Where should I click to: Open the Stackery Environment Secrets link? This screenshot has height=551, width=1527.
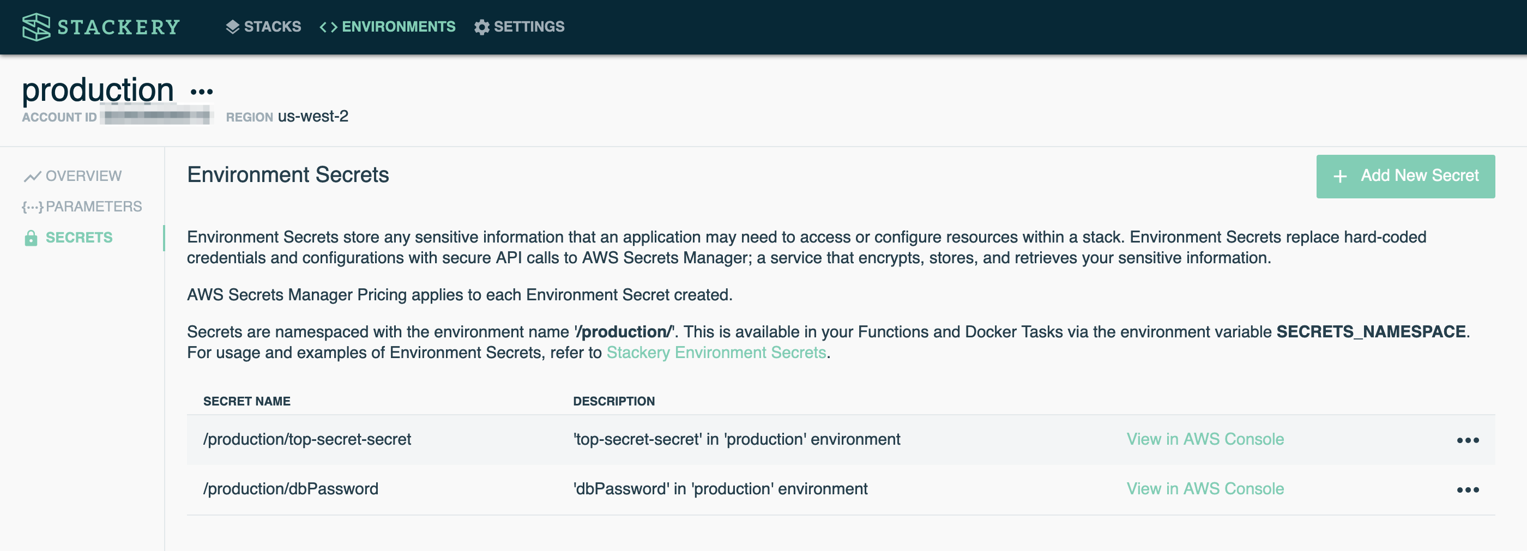point(716,353)
